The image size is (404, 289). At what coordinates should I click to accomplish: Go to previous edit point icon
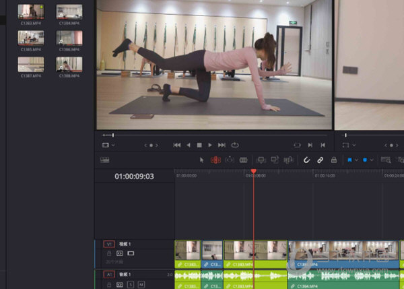(x=323, y=145)
